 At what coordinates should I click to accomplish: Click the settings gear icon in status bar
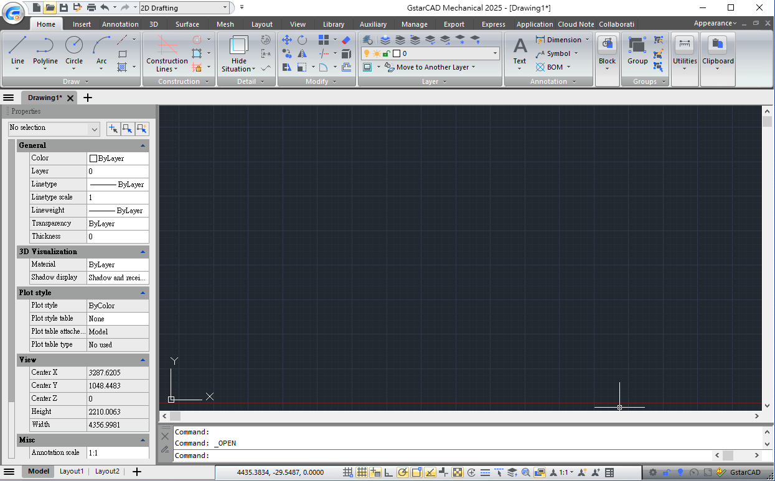pyautogui.click(x=653, y=472)
